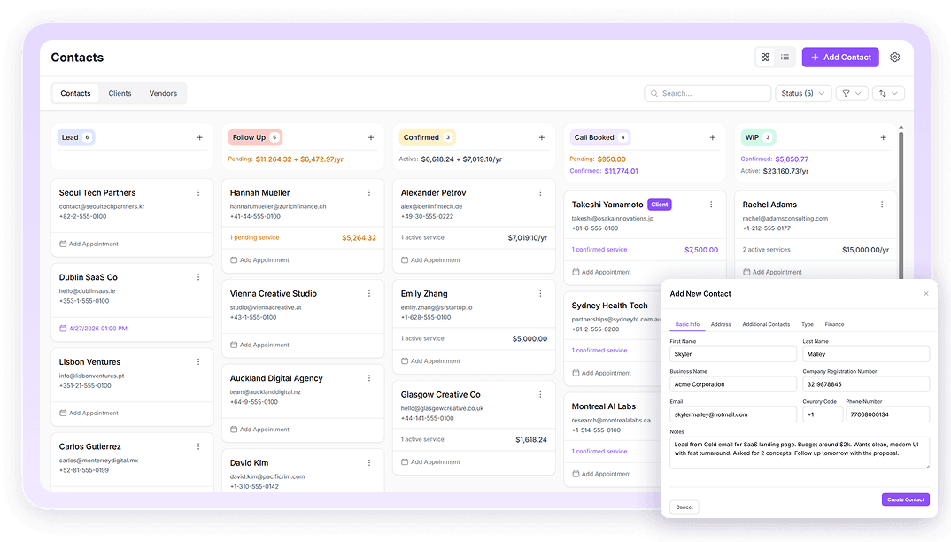Click the Notes text area
The width and height of the screenshot is (951, 542).
point(800,453)
